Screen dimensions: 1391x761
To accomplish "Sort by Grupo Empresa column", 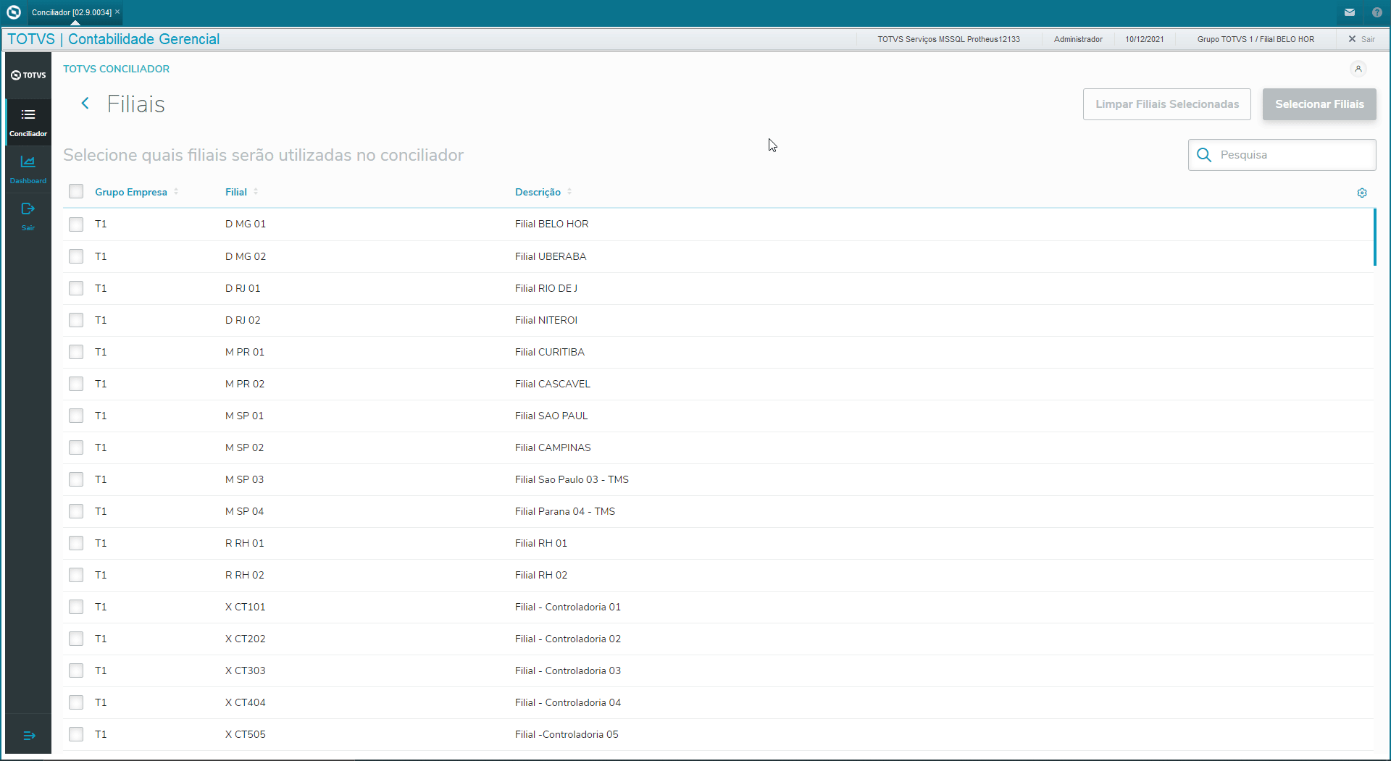I will click(136, 192).
